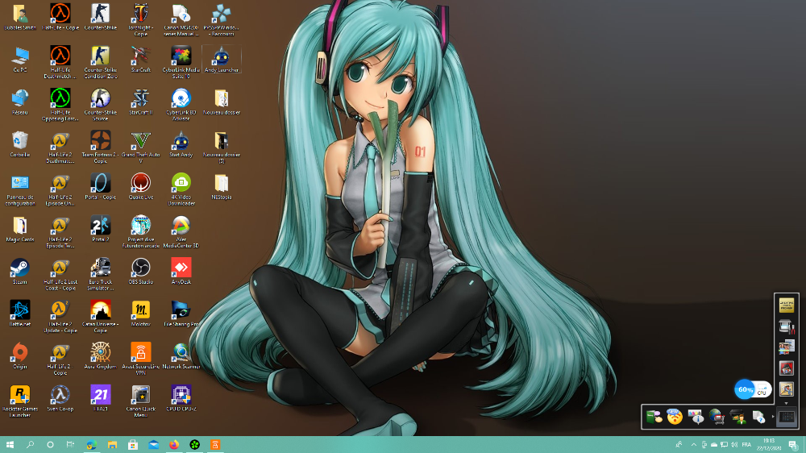Select the CPUID CPU-Z icon

point(181,398)
